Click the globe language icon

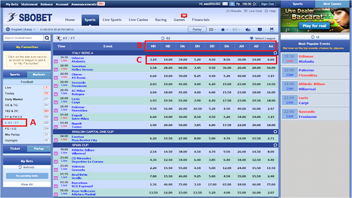(8, 29)
